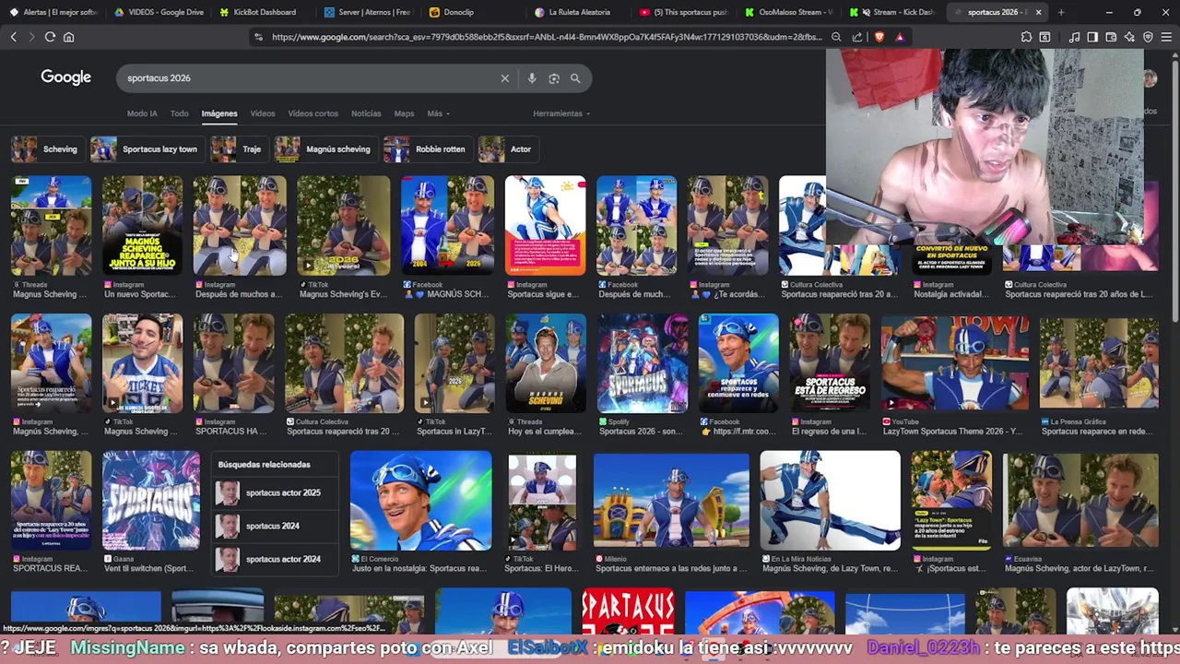Open a new browser tab with plus
Viewport: 1180px width, 664px height.
(1061, 12)
